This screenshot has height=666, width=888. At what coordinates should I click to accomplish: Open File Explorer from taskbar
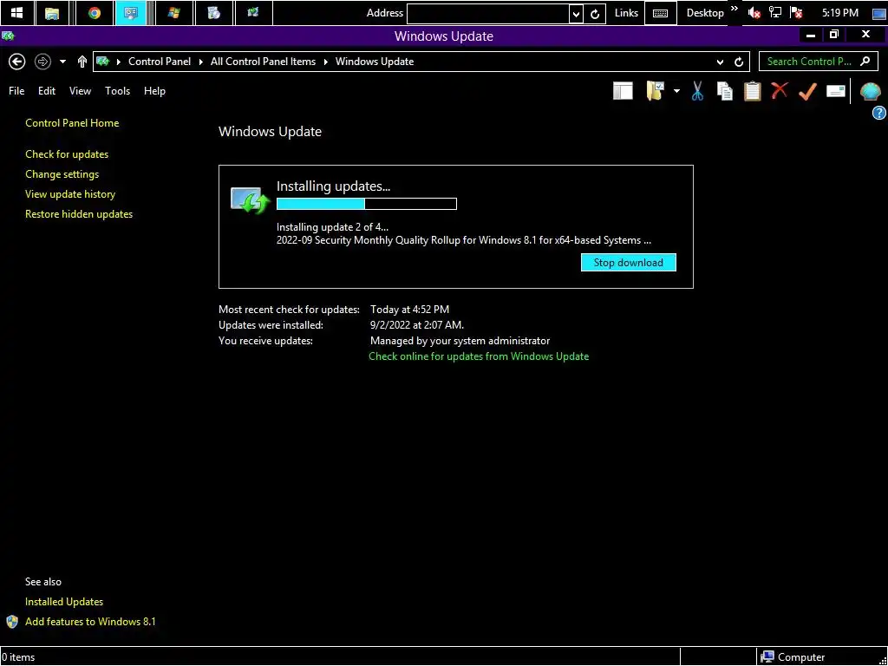pyautogui.click(x=52, y=12)
